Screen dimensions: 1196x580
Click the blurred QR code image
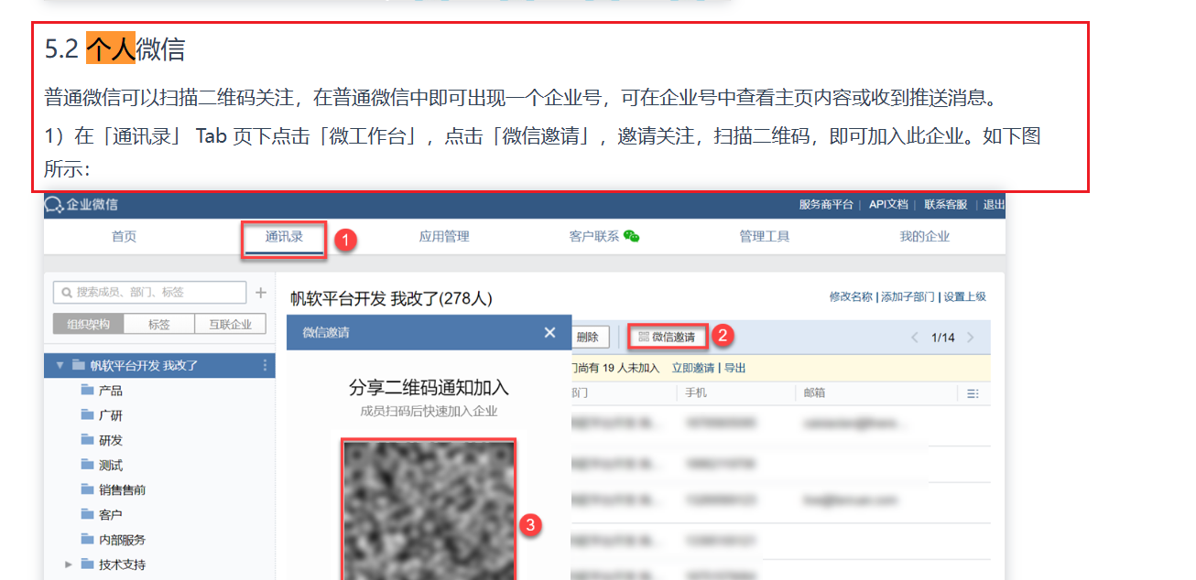pyautogui.click(x=429, y=510)
